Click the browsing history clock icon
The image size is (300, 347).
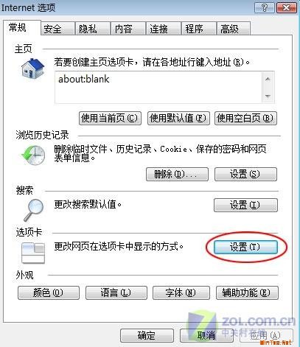coord(33,155)
